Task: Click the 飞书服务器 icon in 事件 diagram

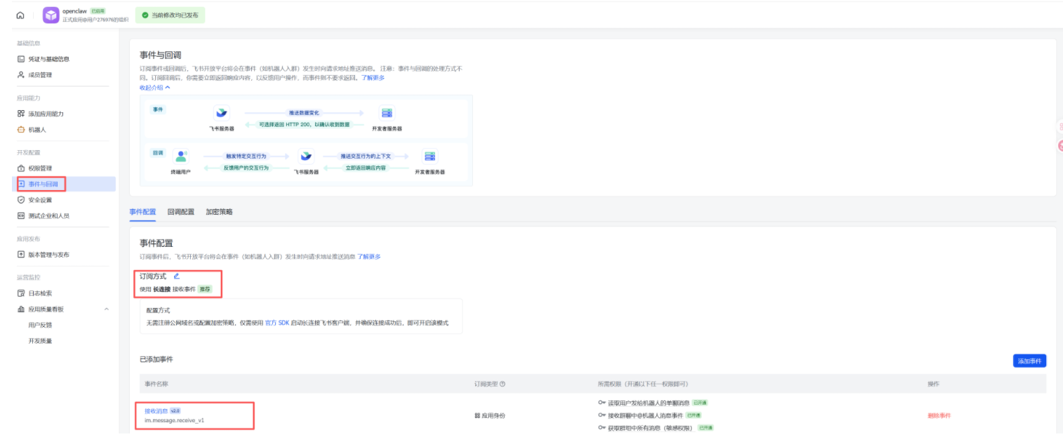Action: (221, 113)
